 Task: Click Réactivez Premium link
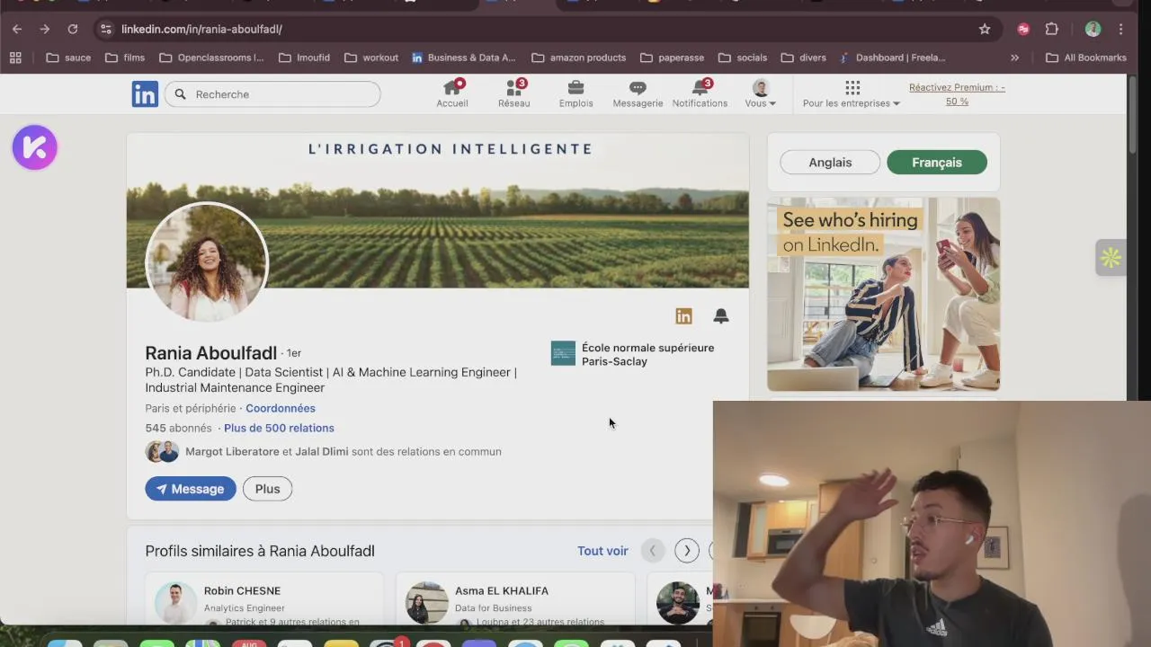point(957,94)
